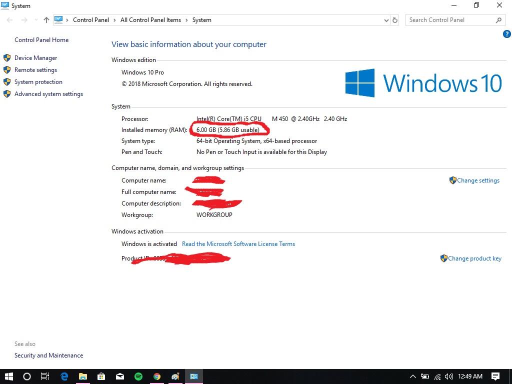Open Microsoft Store from taskbar
Screen dimensions: 512x384
[101, 376]
